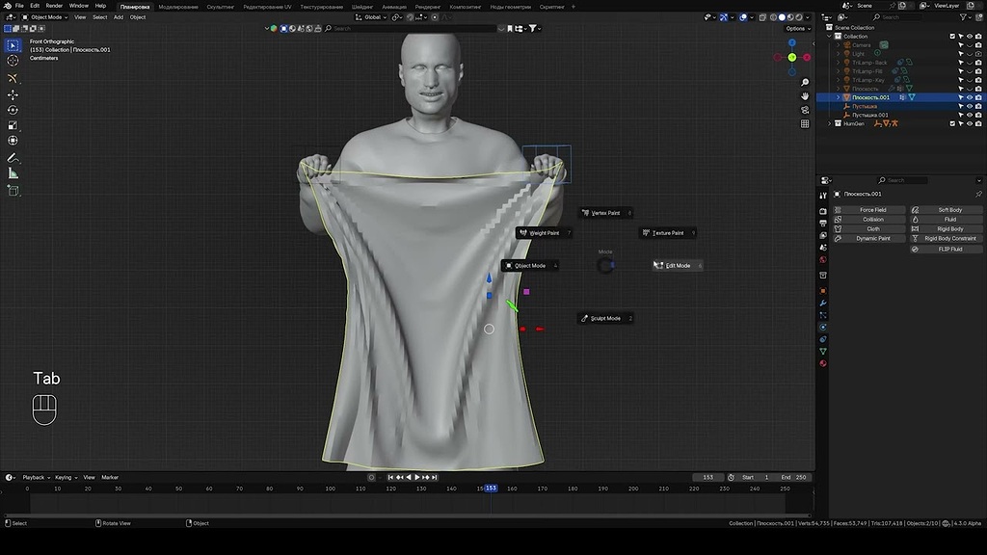Open the File menu
This screenshot has height=555, width=987.
(19, 6)
